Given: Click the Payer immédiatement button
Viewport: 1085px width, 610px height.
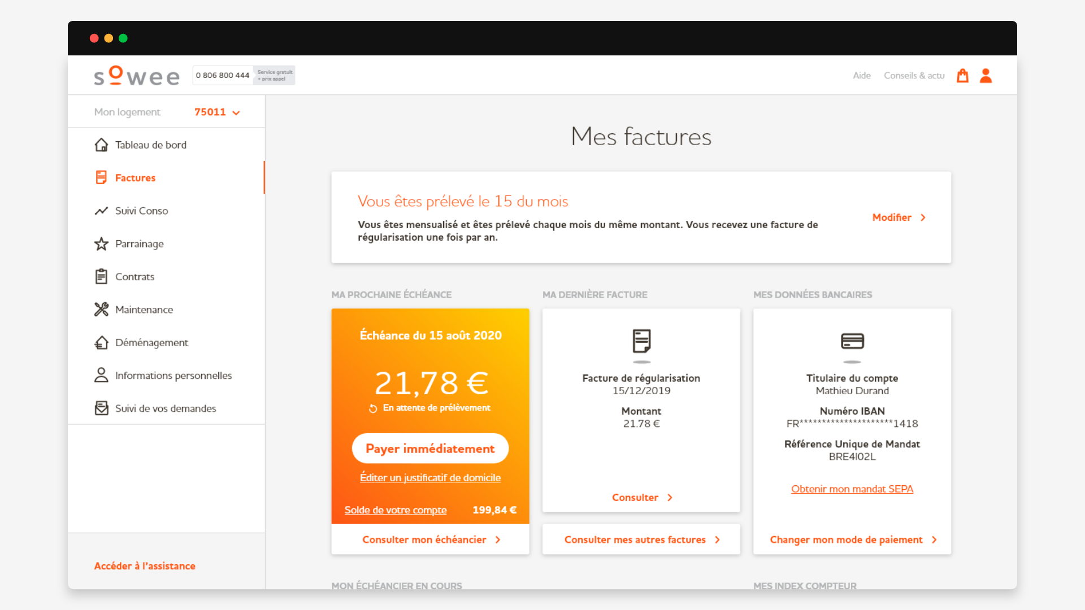Looking at the screenshot, I should (430, 448).
